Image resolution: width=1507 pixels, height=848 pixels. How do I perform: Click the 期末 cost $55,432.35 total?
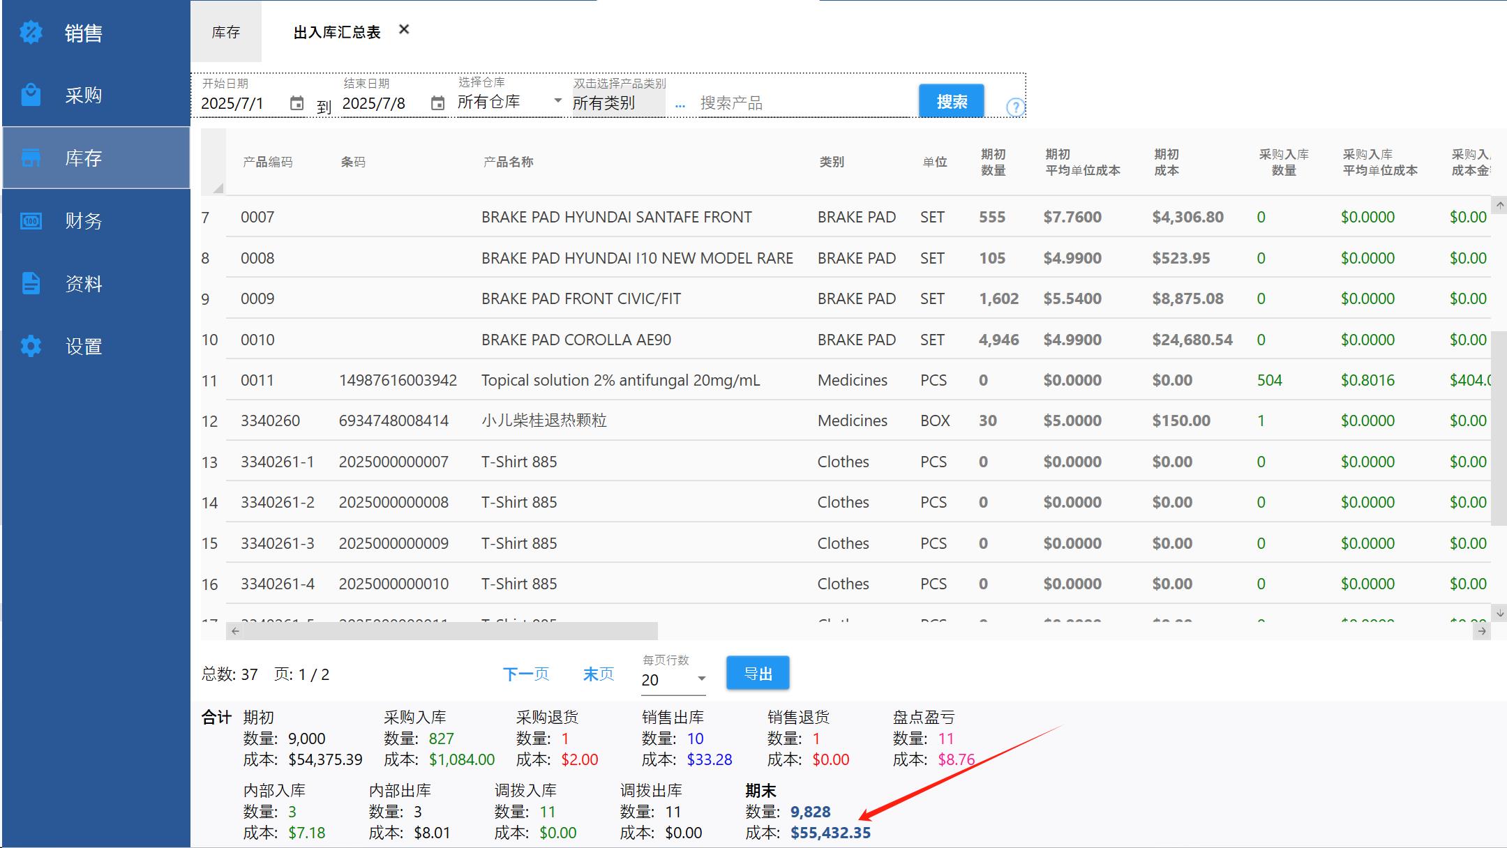[x=830, y=833]
